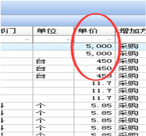The width and height of the screenshot is (146, 136).
Task: Click the filter input under 增加方式 header
Action: click(131, 39)
